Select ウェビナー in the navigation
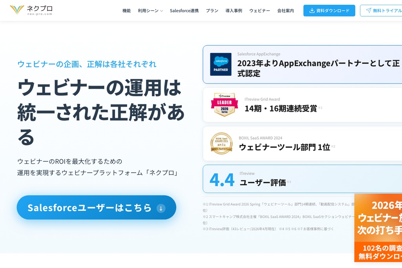402x268 pixels. [259, 11]
